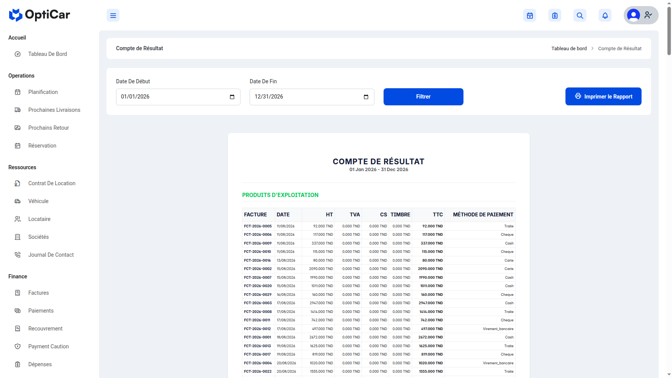Open Journal De Contact
The width and height of the screenshot is (672, 378).
click(51, 255)
